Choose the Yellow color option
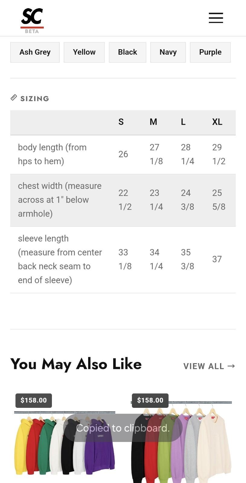 tap(84, 52)
